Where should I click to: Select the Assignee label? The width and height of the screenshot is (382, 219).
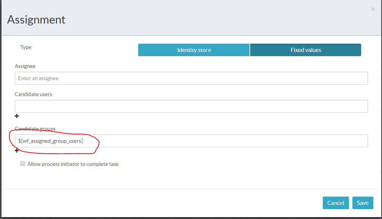click(25, 66)
